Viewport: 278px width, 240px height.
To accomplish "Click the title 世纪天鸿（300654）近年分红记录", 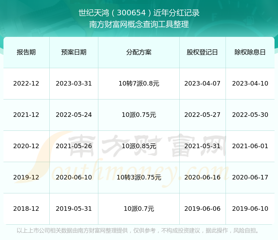I will point(139,13).
